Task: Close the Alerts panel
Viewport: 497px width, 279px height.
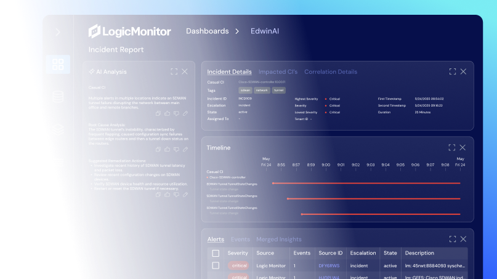Action: [463, 239]
